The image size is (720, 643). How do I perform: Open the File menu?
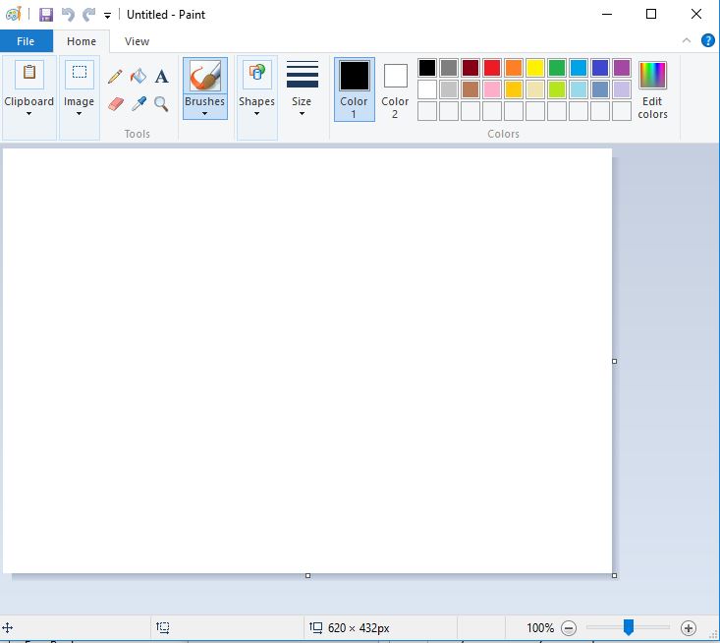26,41
